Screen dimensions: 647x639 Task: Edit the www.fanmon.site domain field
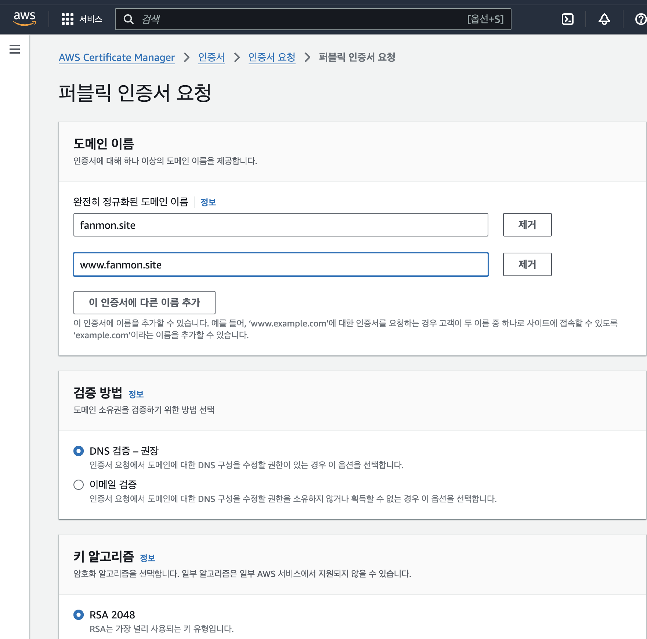point(281,264)
